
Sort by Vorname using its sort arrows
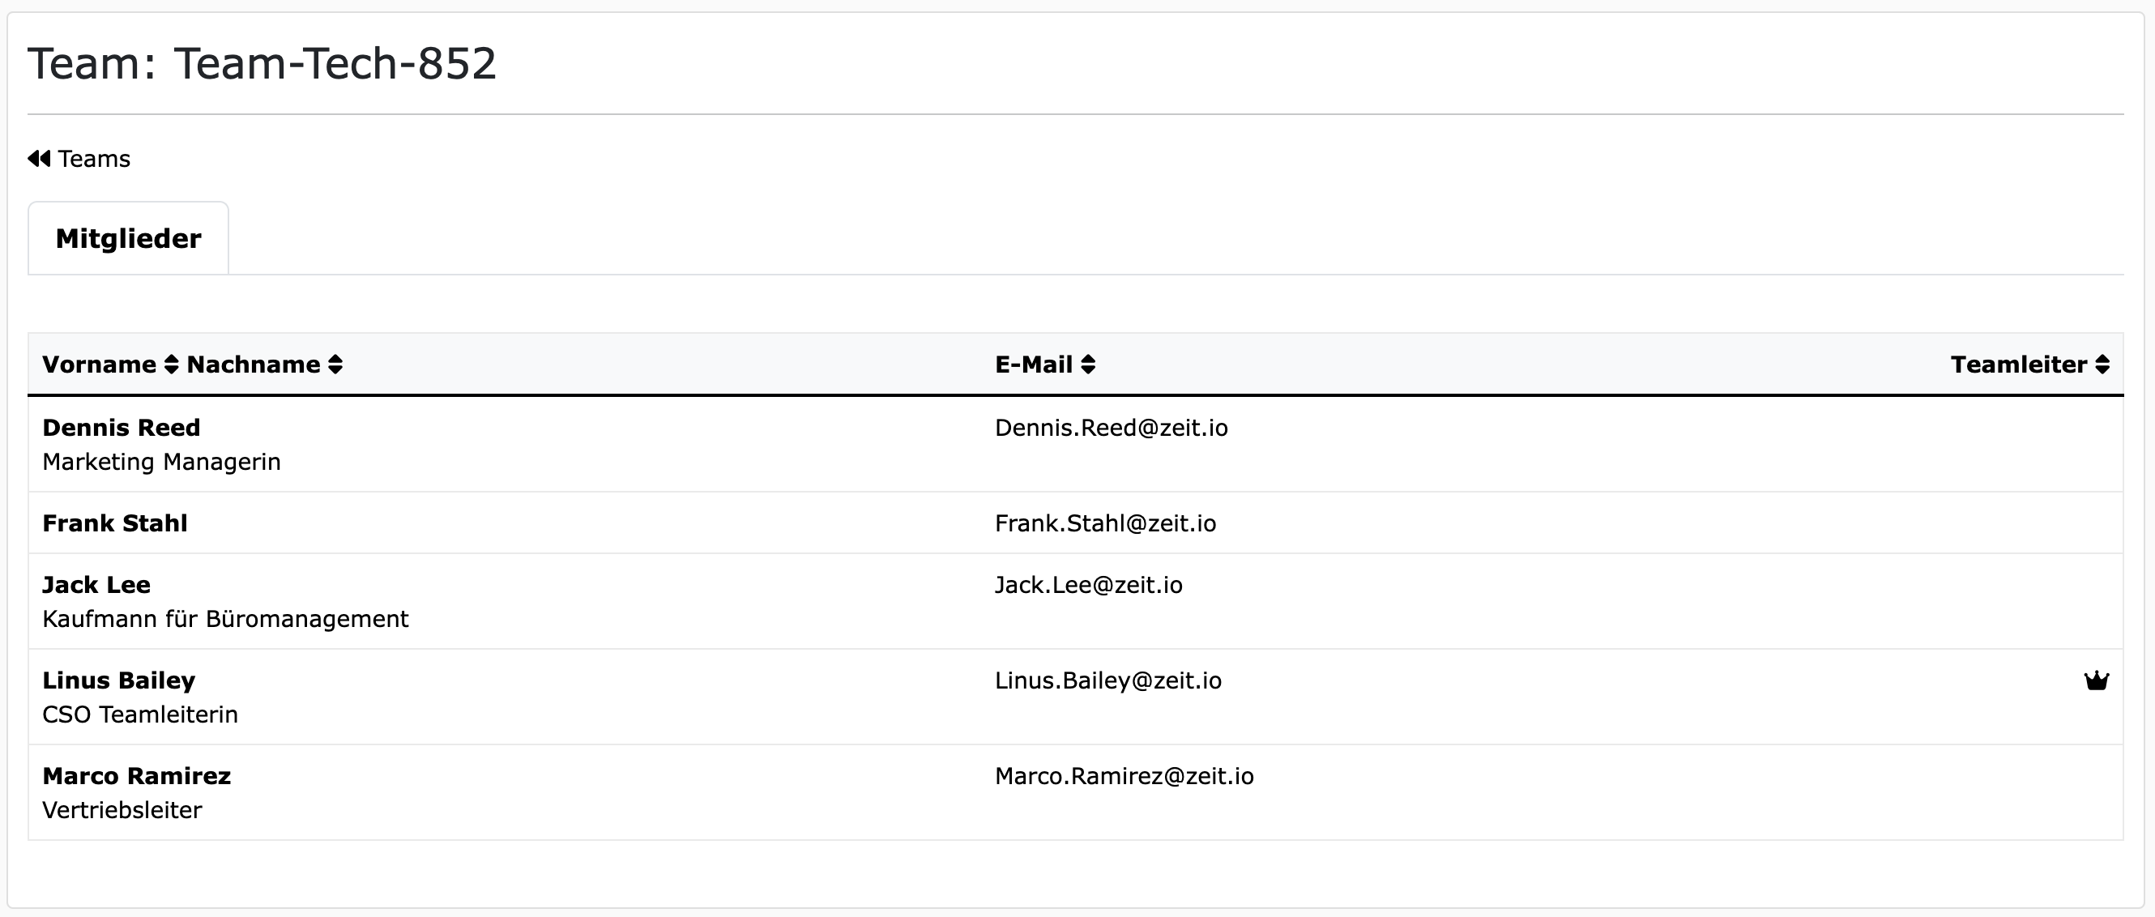pos(171,365)
